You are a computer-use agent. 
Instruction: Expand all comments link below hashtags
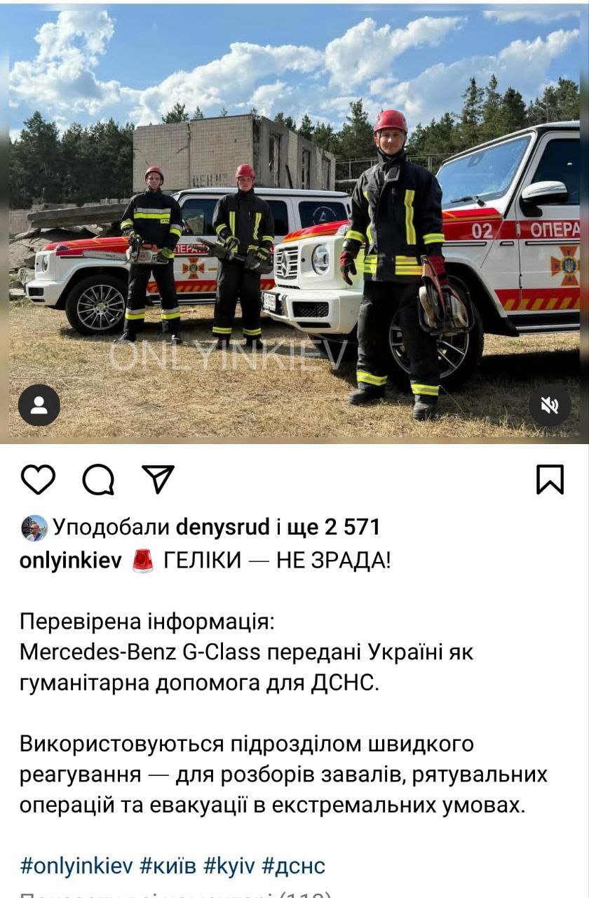click(175, 894)
